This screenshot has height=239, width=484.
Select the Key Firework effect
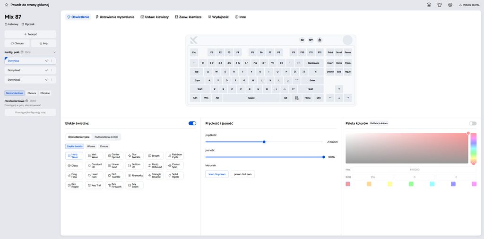tap(114, 185)
